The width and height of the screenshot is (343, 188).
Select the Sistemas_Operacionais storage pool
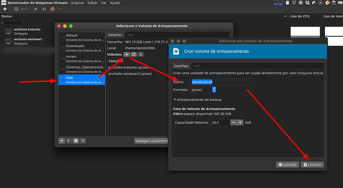tap(82, 69)
